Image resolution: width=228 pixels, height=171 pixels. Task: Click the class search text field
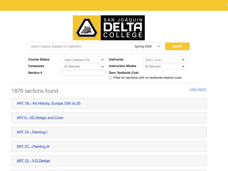tap(80, 47)
